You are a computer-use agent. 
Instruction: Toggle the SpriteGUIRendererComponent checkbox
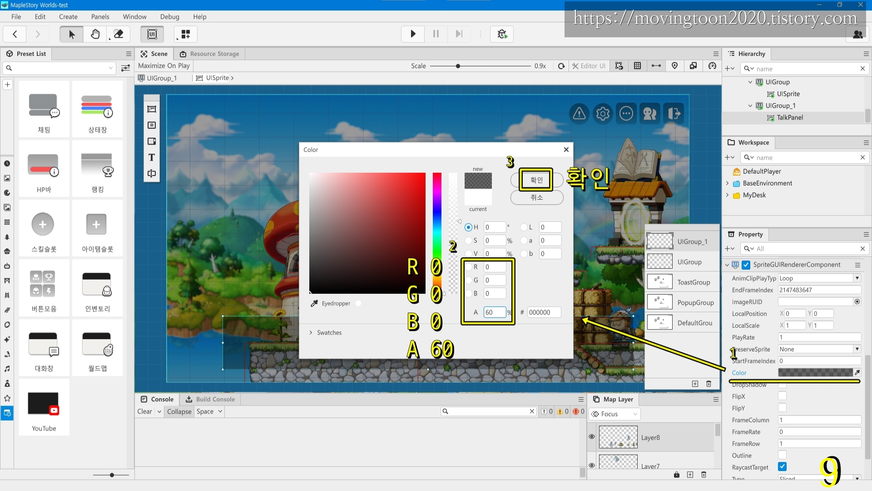point(746,265)
